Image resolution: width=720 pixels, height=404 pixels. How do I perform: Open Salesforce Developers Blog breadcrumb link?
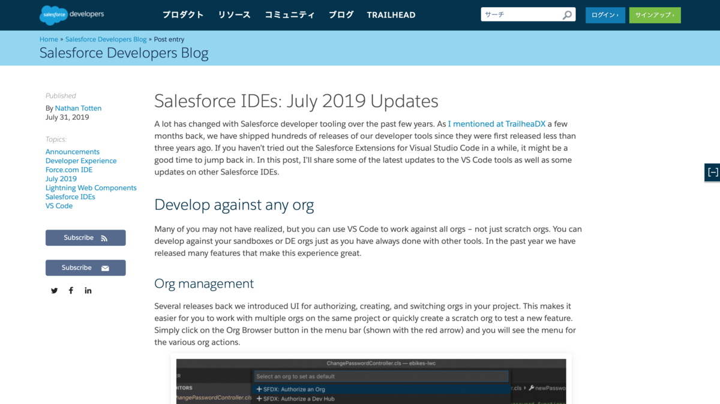pos(106,40)
